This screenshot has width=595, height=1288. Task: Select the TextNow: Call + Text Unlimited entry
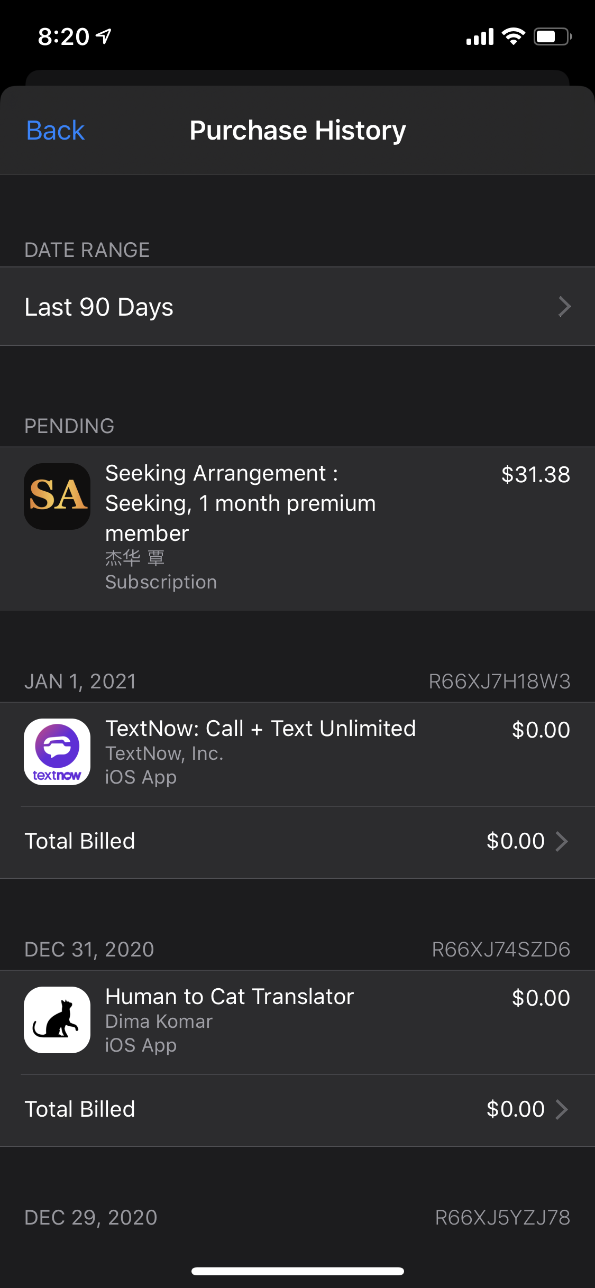pos(260,729)
